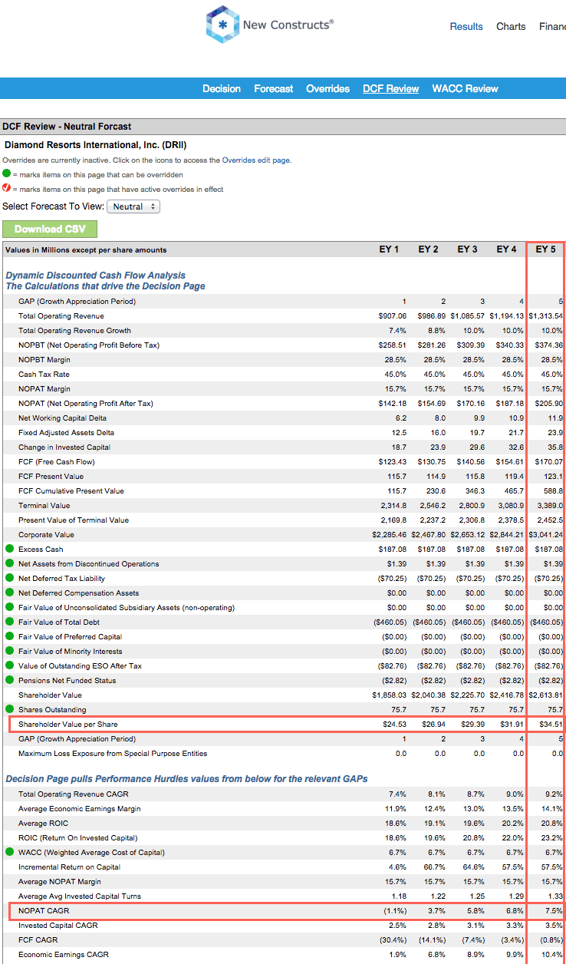This screenshot has width=566, height=964.
Task: Open the Decision tab
Action: click(x=222, y=88)
